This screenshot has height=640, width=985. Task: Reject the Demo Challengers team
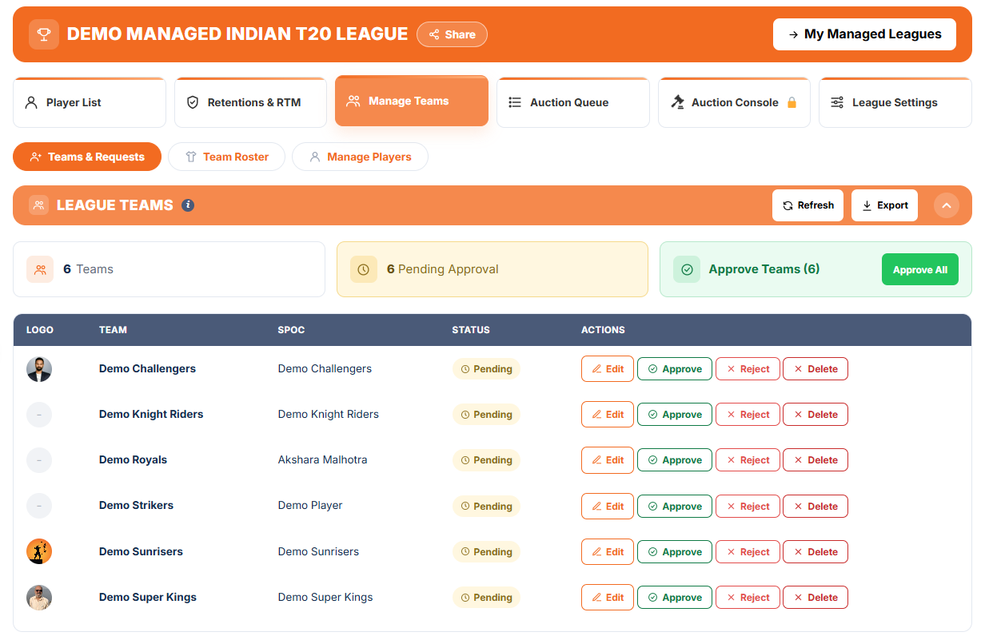(x=748, y=369)
